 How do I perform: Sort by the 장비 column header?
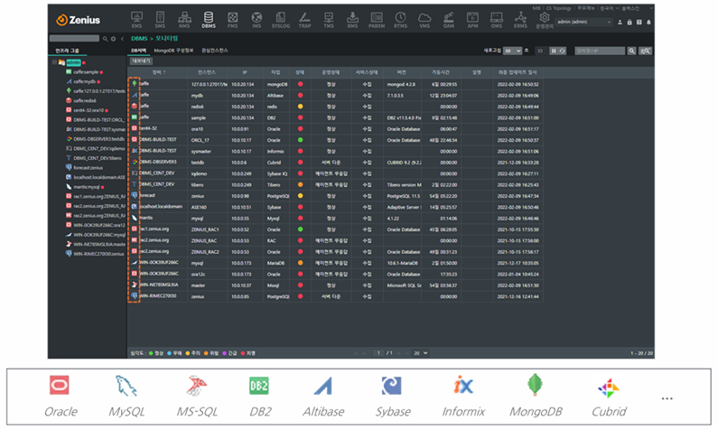158,72
